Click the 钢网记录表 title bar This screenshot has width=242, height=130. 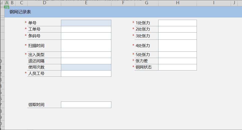[x=123, y=12]
